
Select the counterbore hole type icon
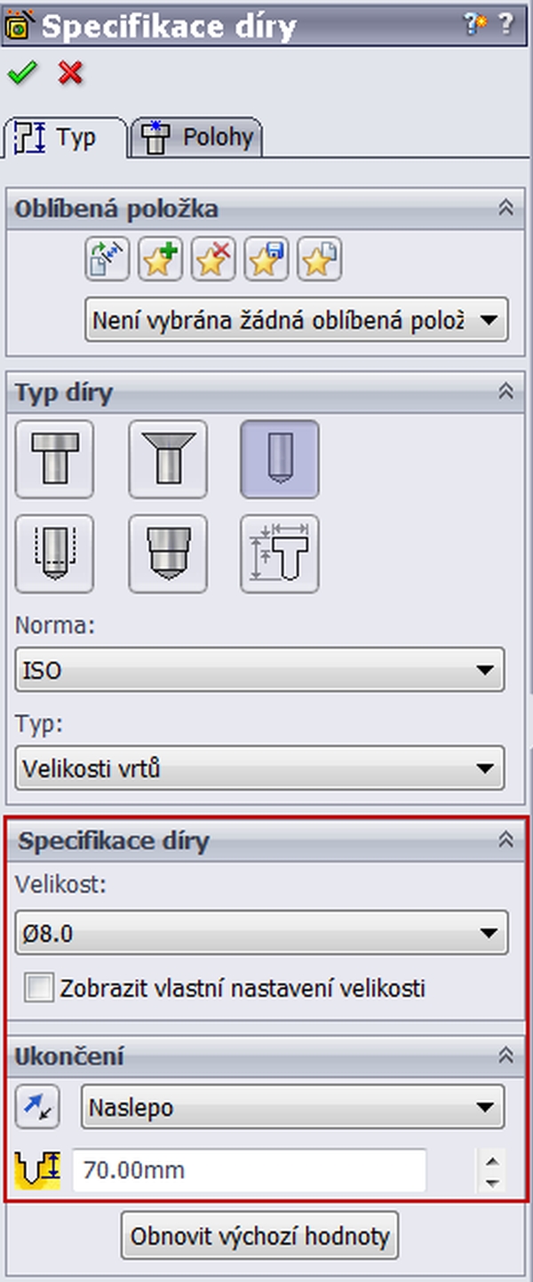click(x=54, y=458)
